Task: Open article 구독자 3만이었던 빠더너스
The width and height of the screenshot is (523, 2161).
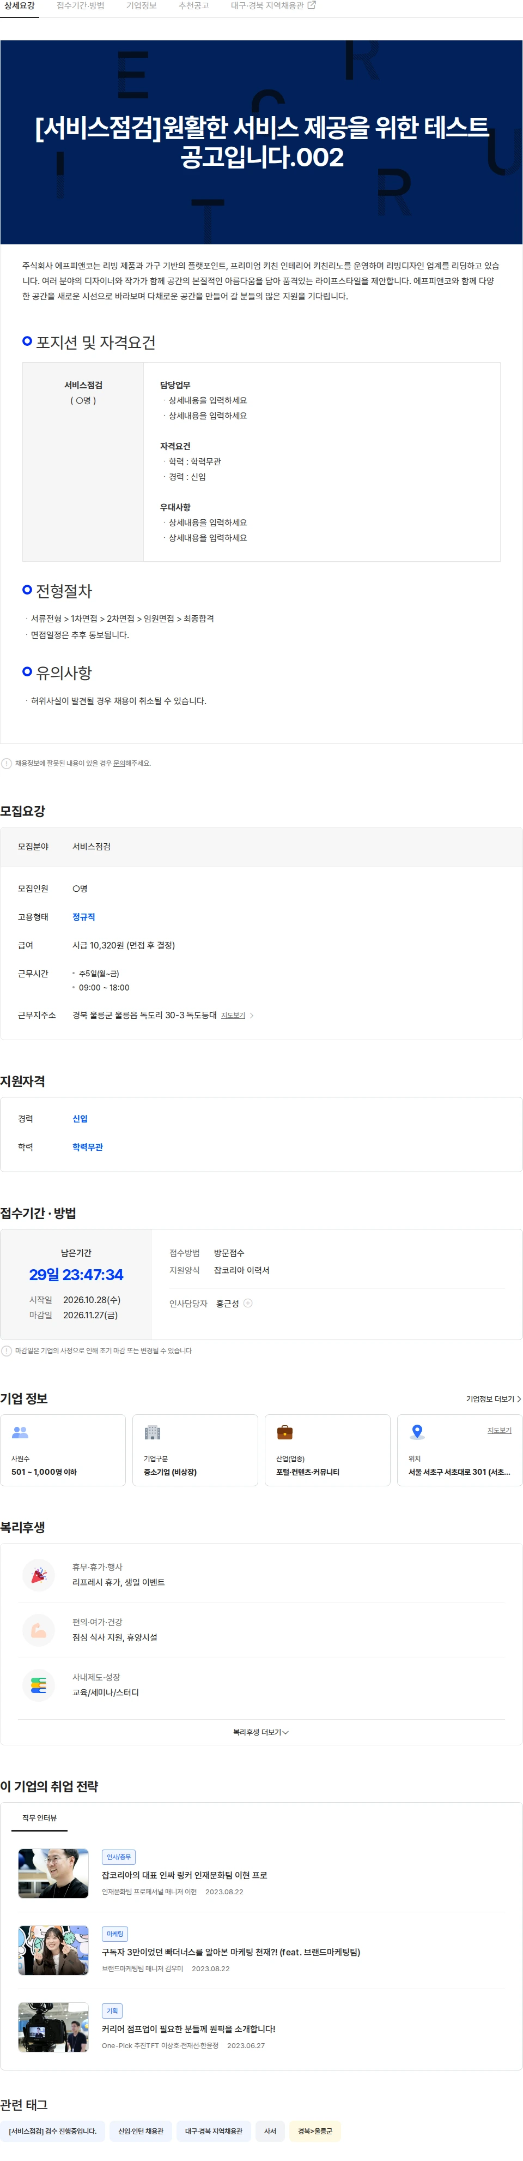Action: coord(230,1952)
